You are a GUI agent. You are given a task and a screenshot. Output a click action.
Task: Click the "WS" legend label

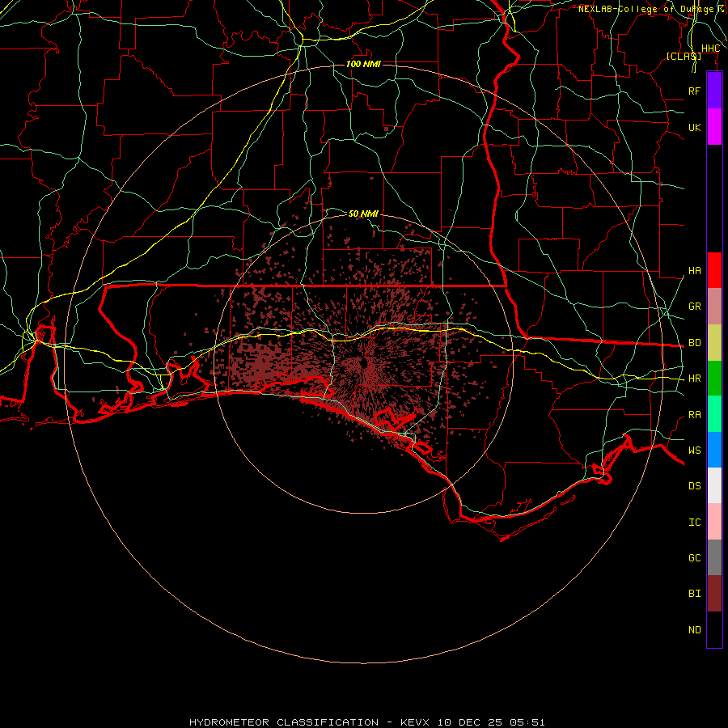[x=694, y=451]
